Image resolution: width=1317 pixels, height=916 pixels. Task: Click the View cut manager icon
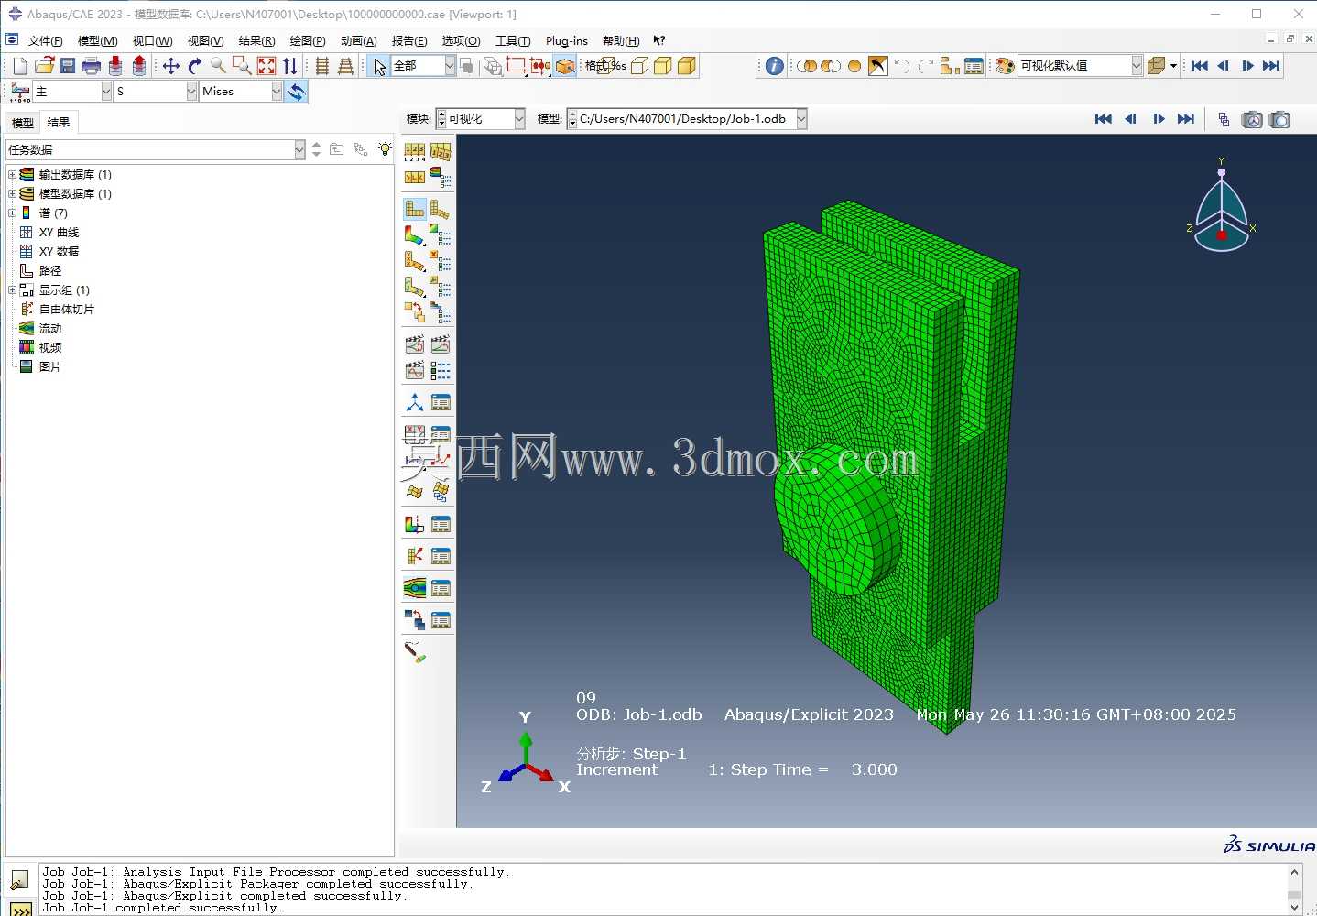[441, 525]
